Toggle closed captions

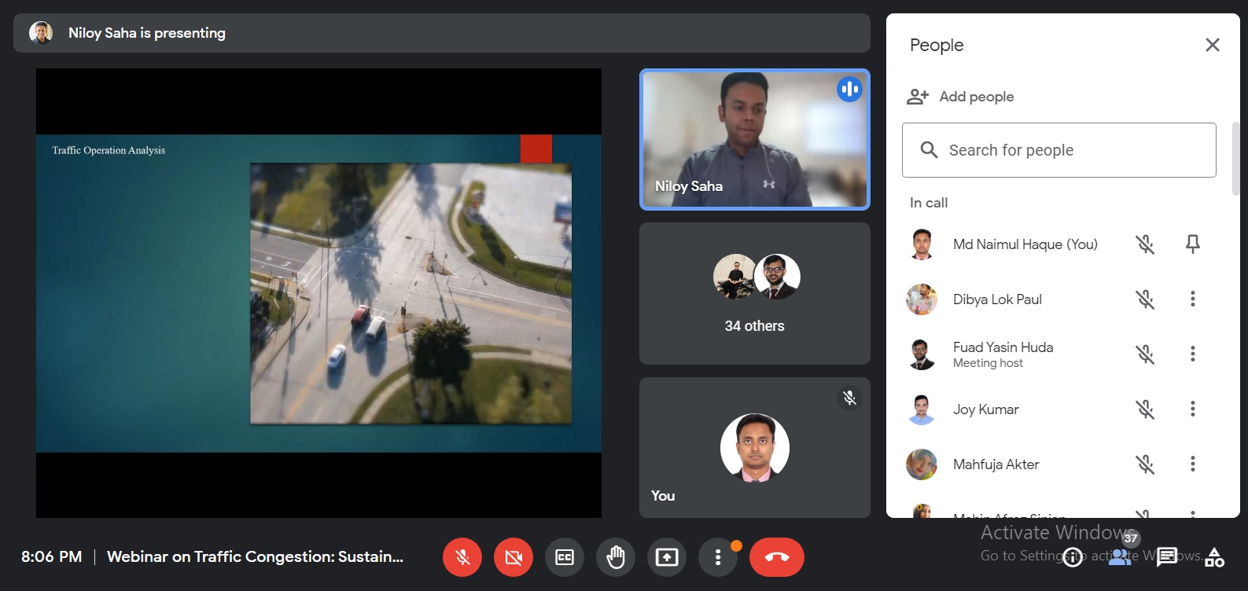(565, 557)
